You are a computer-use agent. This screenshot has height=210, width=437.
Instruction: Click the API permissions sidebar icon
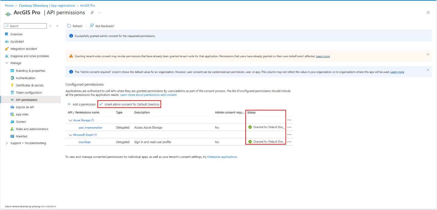(13, 100)
